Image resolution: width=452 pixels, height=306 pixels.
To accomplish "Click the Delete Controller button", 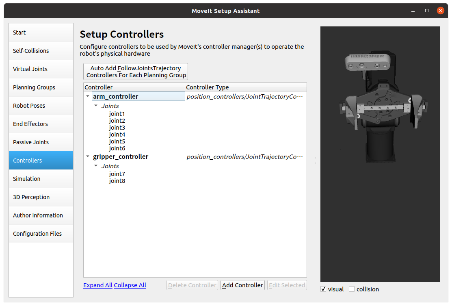I will coord(192,285).
